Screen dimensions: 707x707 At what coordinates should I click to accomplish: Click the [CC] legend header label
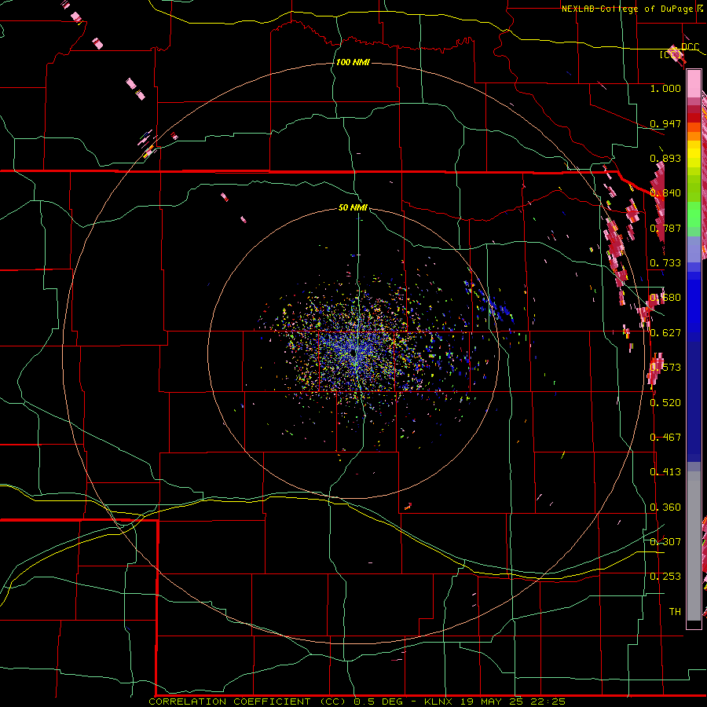tap(671, 55)
